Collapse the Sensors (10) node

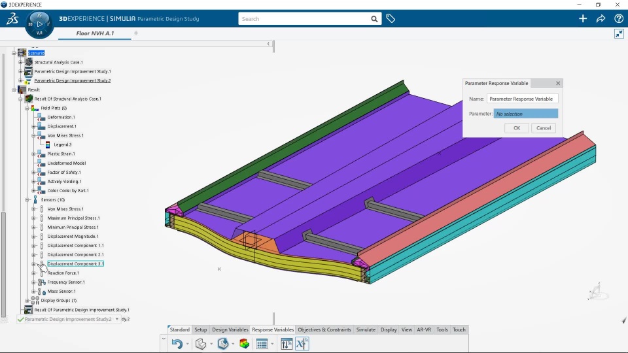pyautogui.click(x=27, y=200)
